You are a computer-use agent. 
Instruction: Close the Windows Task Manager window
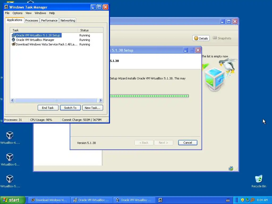coord(105,7)
